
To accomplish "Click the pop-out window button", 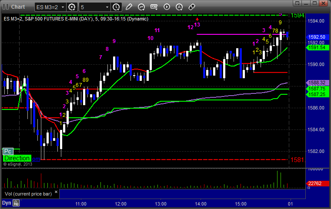I will point(298,3).
